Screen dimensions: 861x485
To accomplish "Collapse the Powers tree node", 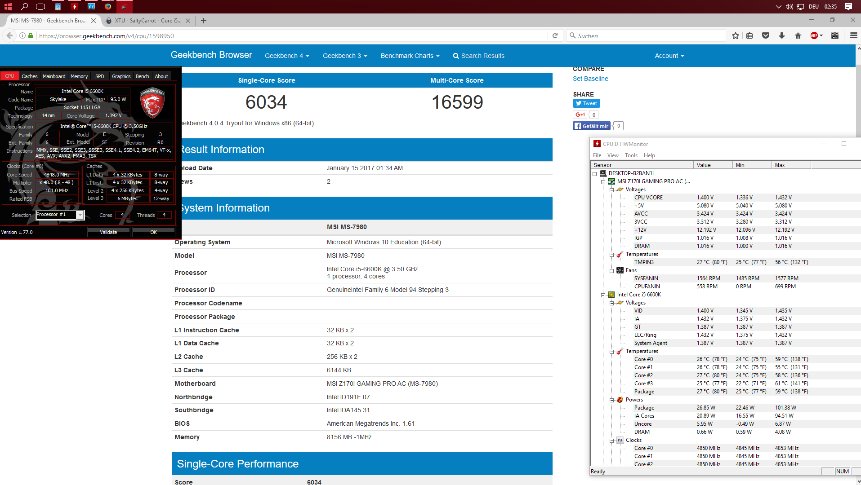I will (x=612, y=400).
